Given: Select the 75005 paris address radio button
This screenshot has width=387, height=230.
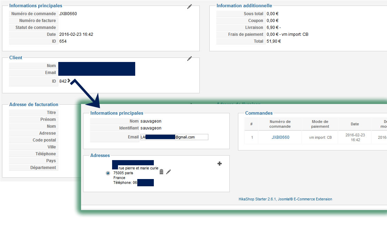Looking at the screenshot, I should pos(108,173).
